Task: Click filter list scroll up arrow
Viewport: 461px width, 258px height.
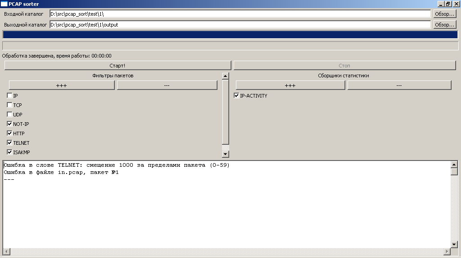Action: (225, 76)
